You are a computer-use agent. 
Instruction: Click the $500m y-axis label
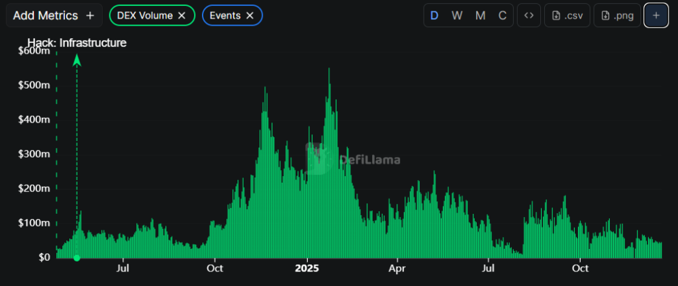[34, 85]
